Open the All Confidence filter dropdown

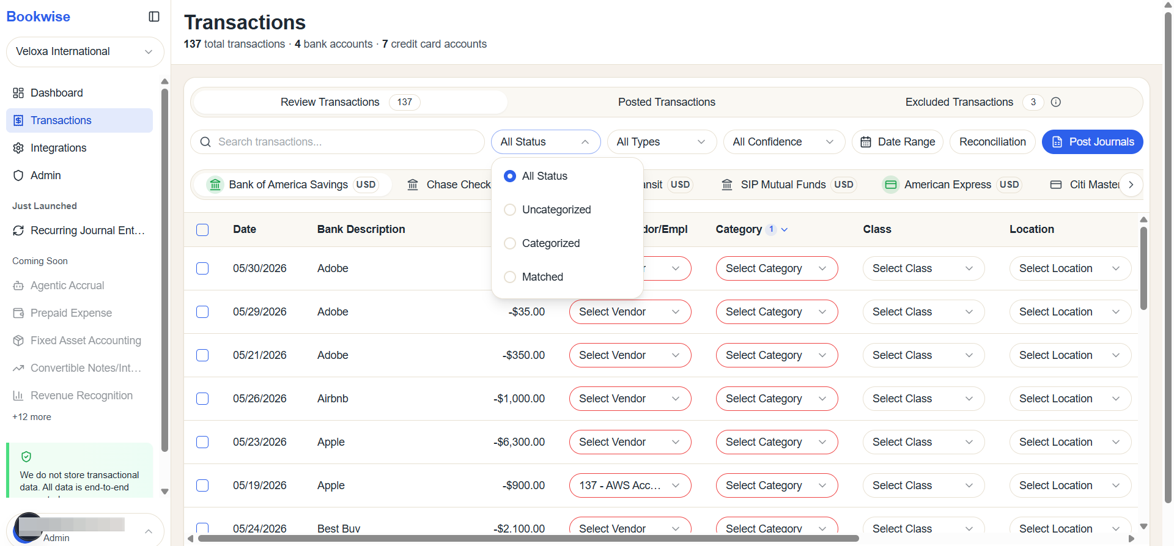pos(784,142)
